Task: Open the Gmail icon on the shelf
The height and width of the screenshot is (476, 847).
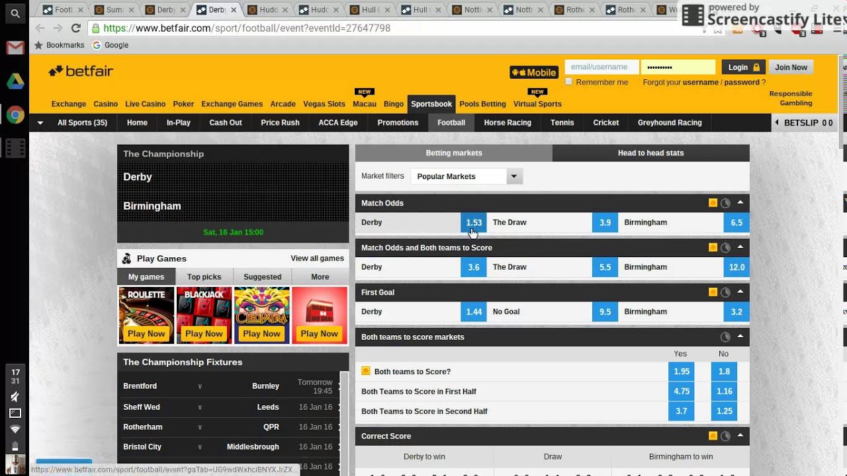Action: [x=15, y=48]
